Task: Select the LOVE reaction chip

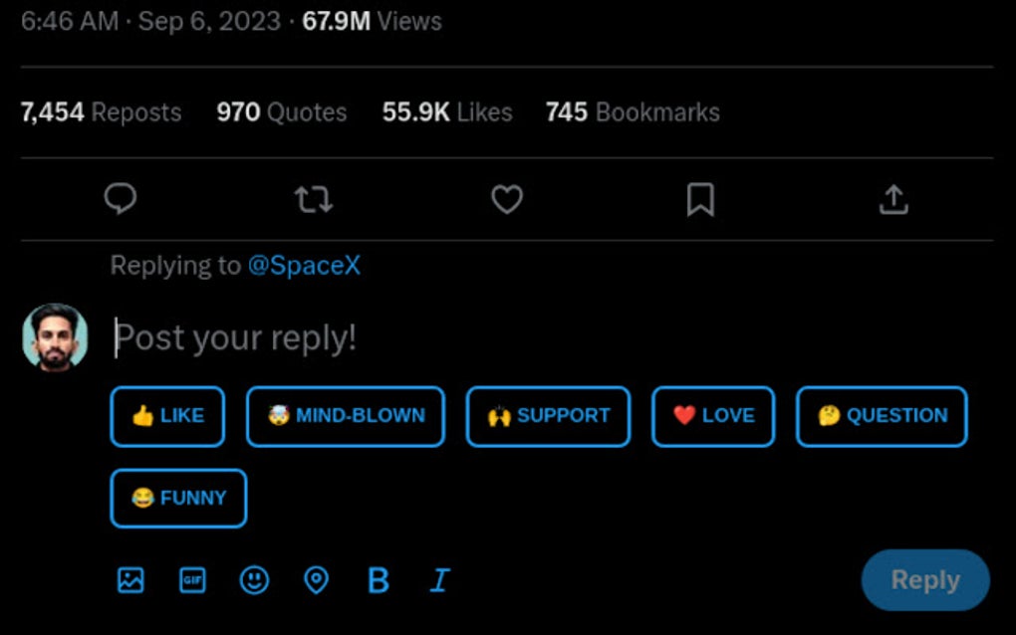Action: pyautogui.click(x=712, y=416)
